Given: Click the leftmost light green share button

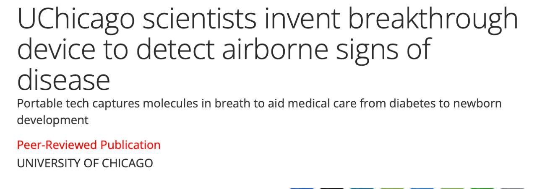Looking at the screenshot, I should coord(392,188).
